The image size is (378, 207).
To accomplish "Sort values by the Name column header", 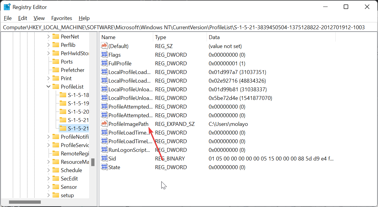I will [126, 37].
